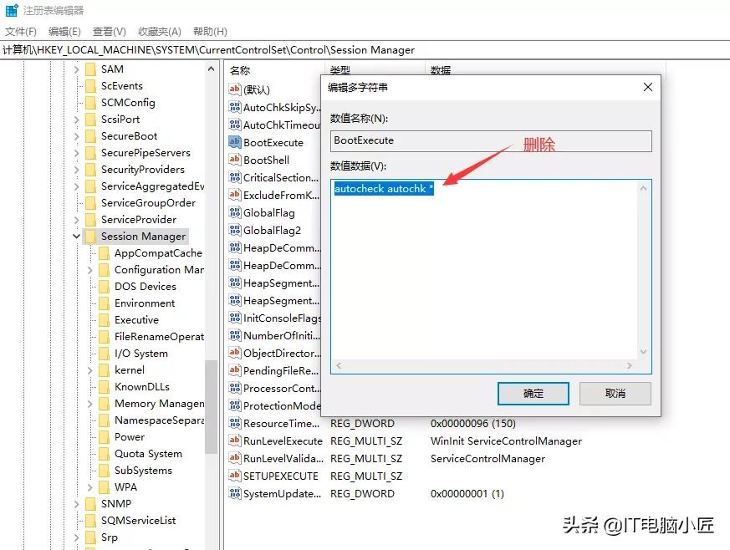This screenshot has width=730, height=550.
Task: Click the ResourceTime... value icon
Action: tap(235, 423)
